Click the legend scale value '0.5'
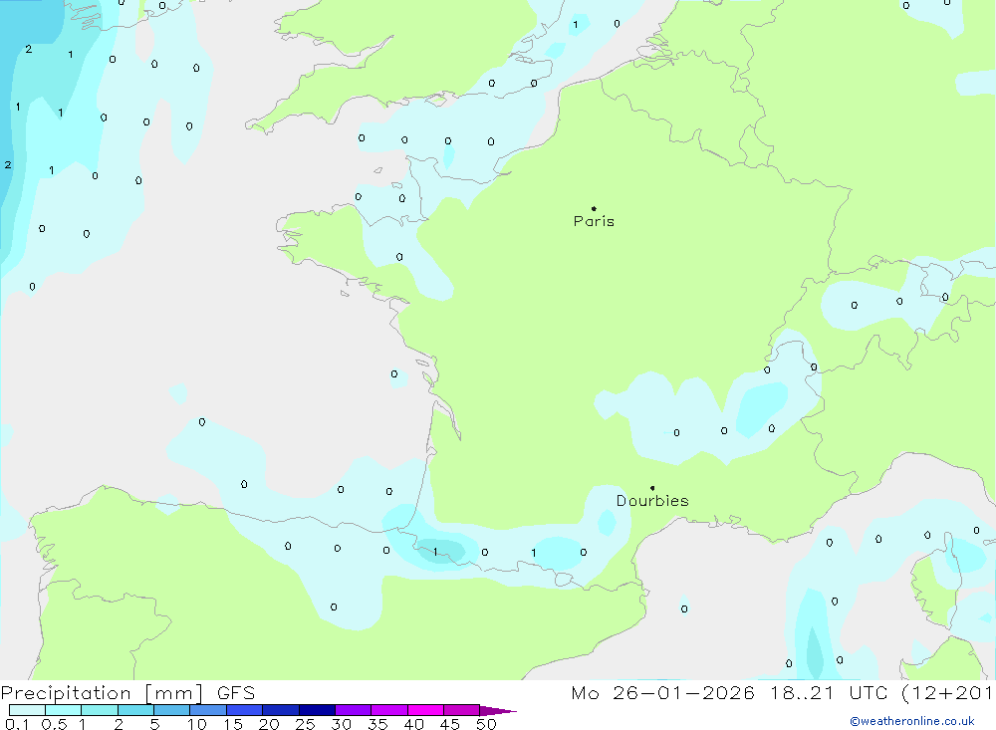Screen dimensions: 996x730 54,724
